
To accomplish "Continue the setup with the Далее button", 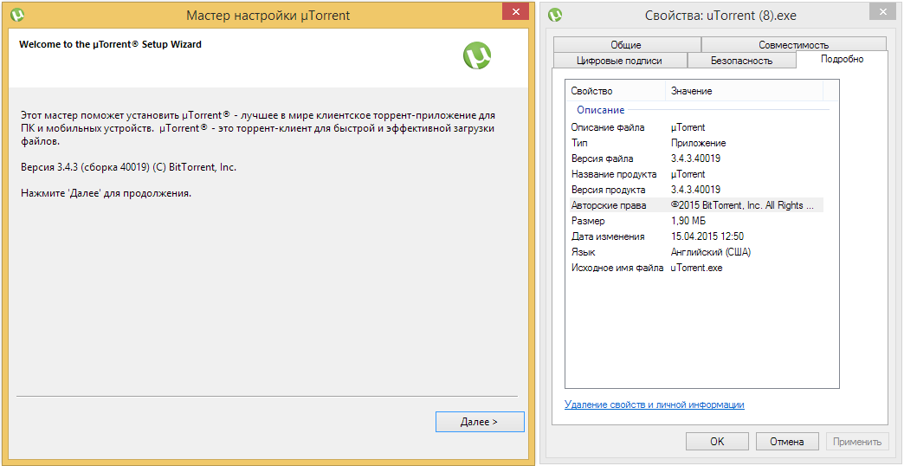I will coord(480,422).
